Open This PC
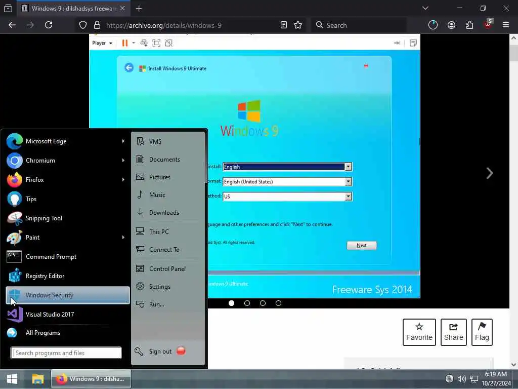This screenshot has height=389, width=518. [x=168, y=231]
